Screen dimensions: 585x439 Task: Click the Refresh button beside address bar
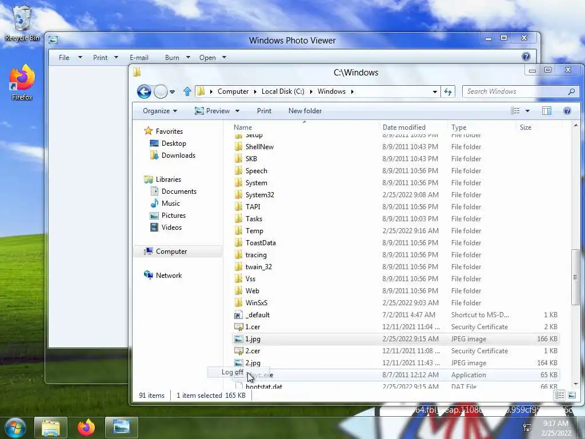(448, 91)
